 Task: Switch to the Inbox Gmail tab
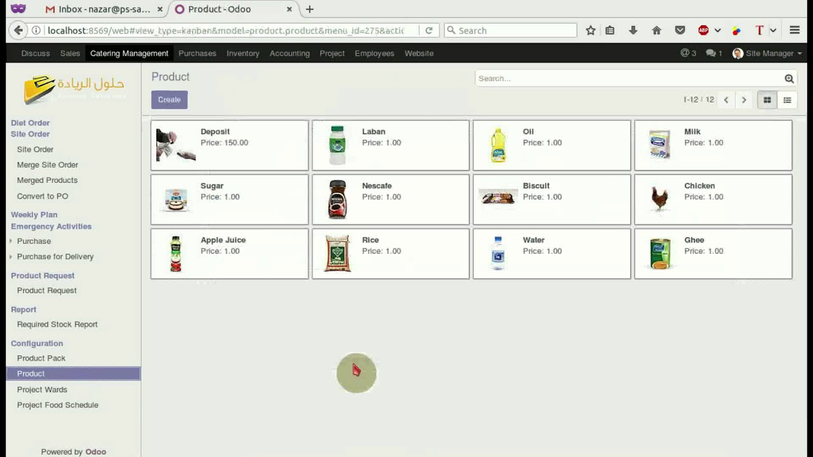(98, 10)
